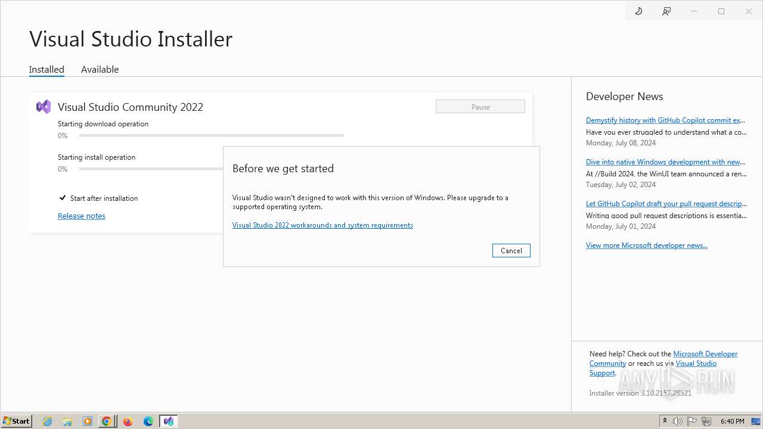The image size is (763, 429).
Task: Open Visual Studio 2022 workarounds and system requirements link
Action: click(322, 225)
